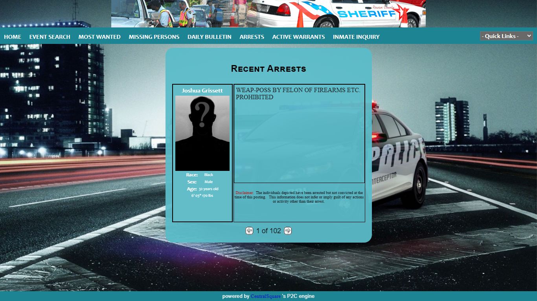The height and width of the screenshot is (301, 537).
Task: Open the Quick Links dropdown
Action: click(506, 36)
